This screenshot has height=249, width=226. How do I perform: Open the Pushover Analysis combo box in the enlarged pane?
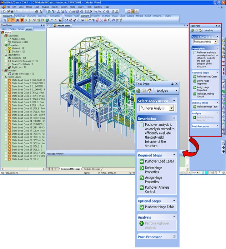pos(172,108)
